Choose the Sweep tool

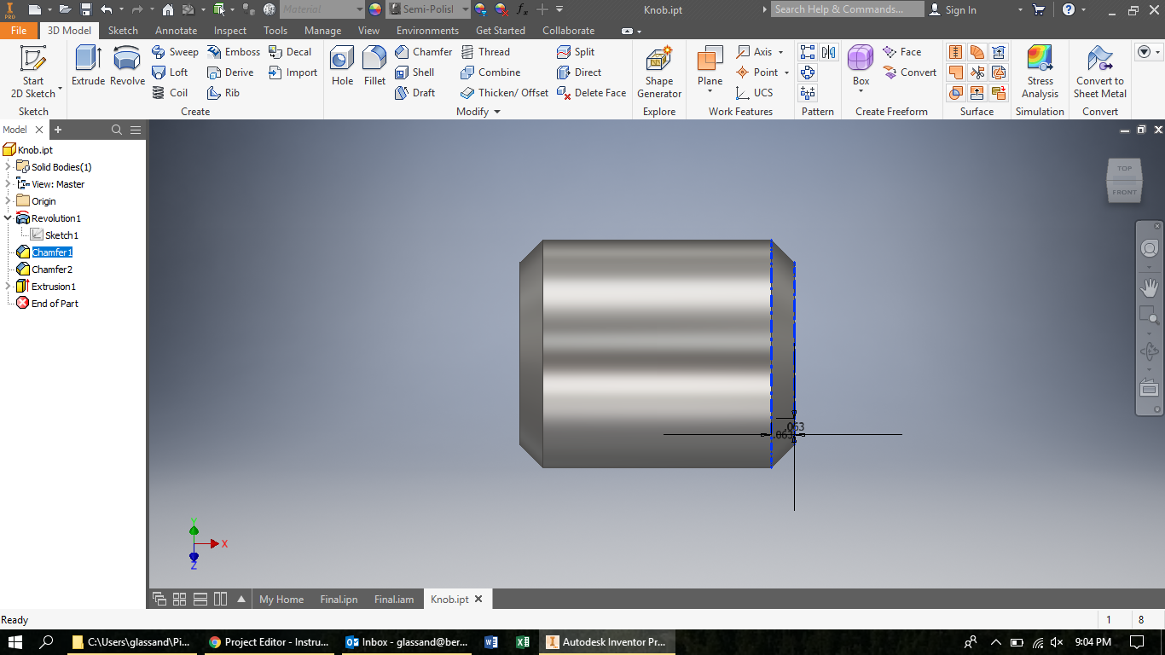175,52
